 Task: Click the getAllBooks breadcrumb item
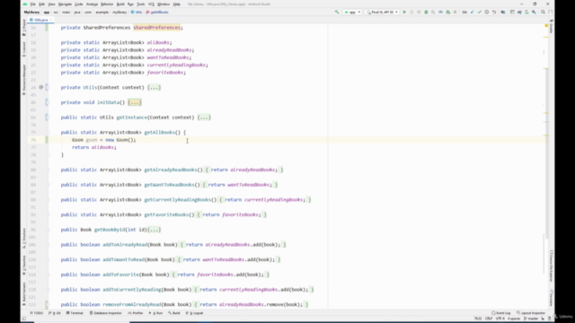157,12
